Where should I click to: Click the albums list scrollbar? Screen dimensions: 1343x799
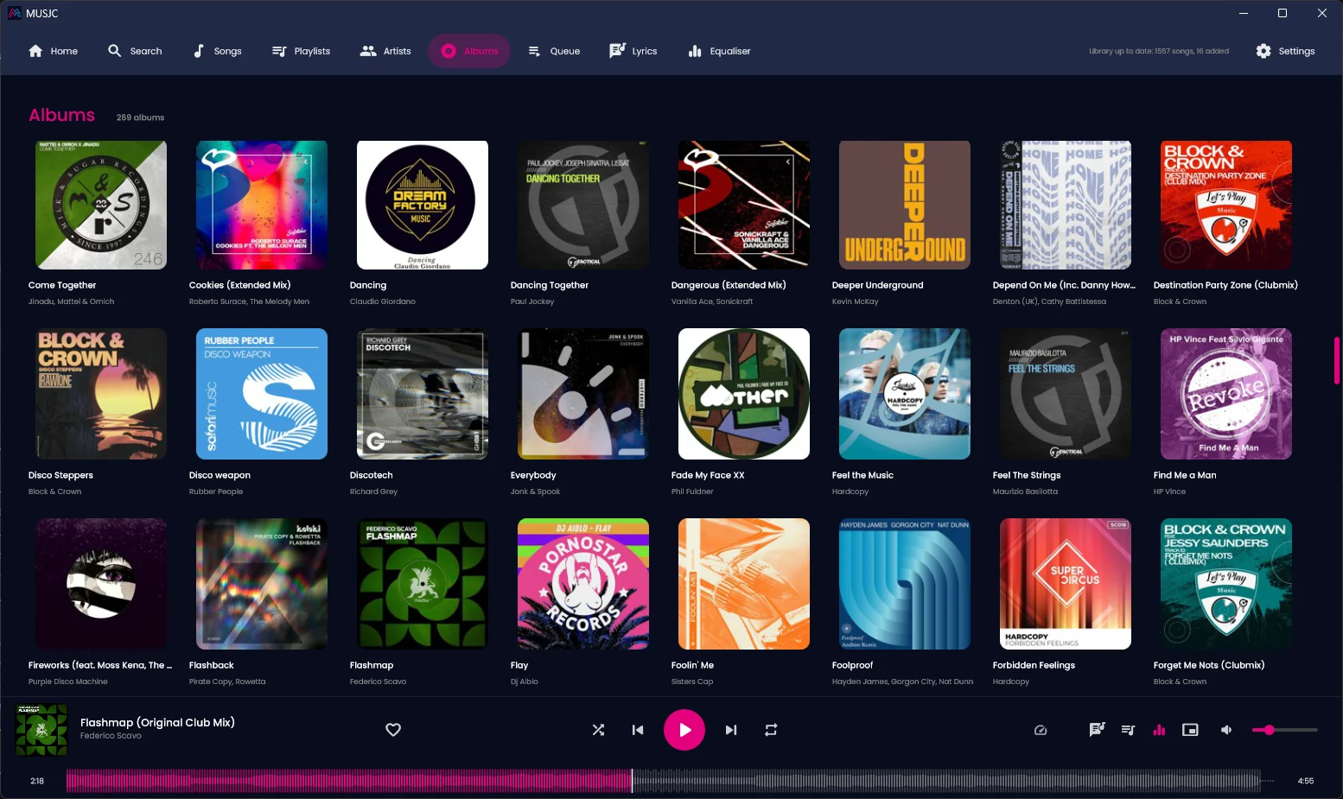coord(1337,361)
